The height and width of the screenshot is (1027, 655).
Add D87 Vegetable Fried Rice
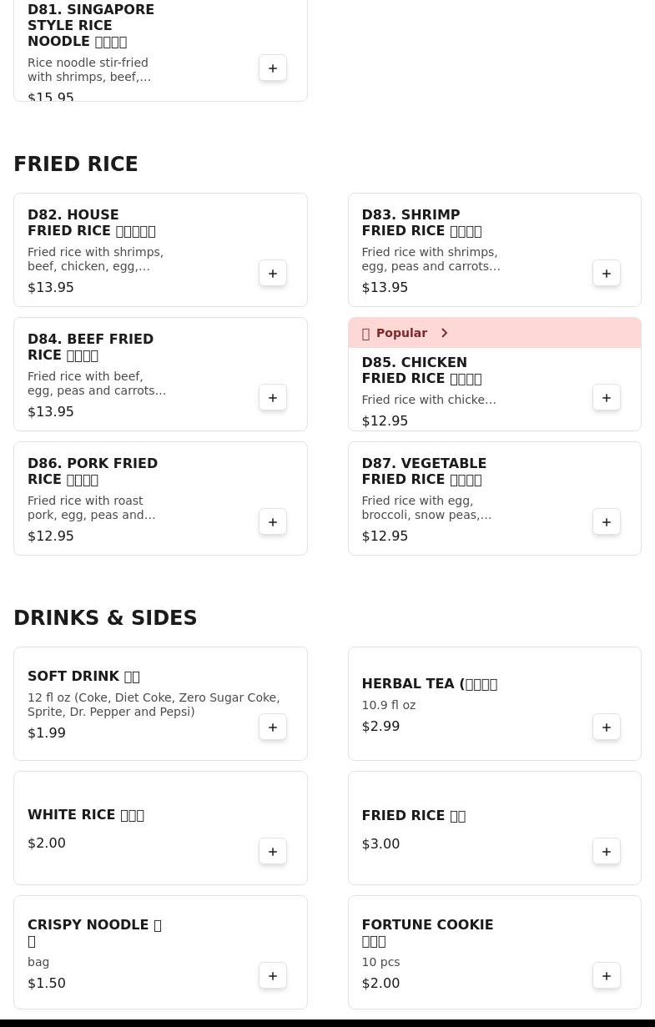607,522
